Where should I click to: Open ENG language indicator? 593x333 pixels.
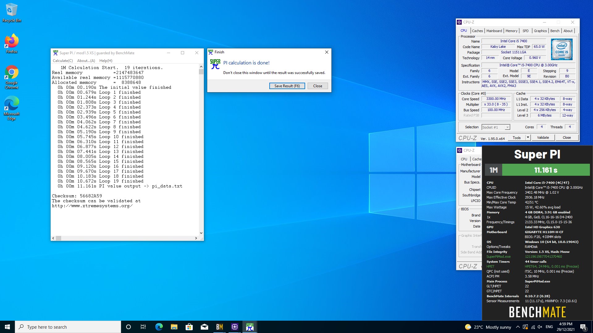[549, 327]
